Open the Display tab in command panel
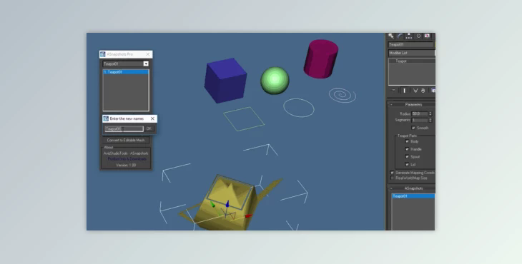522x264 pixels. 427,36
